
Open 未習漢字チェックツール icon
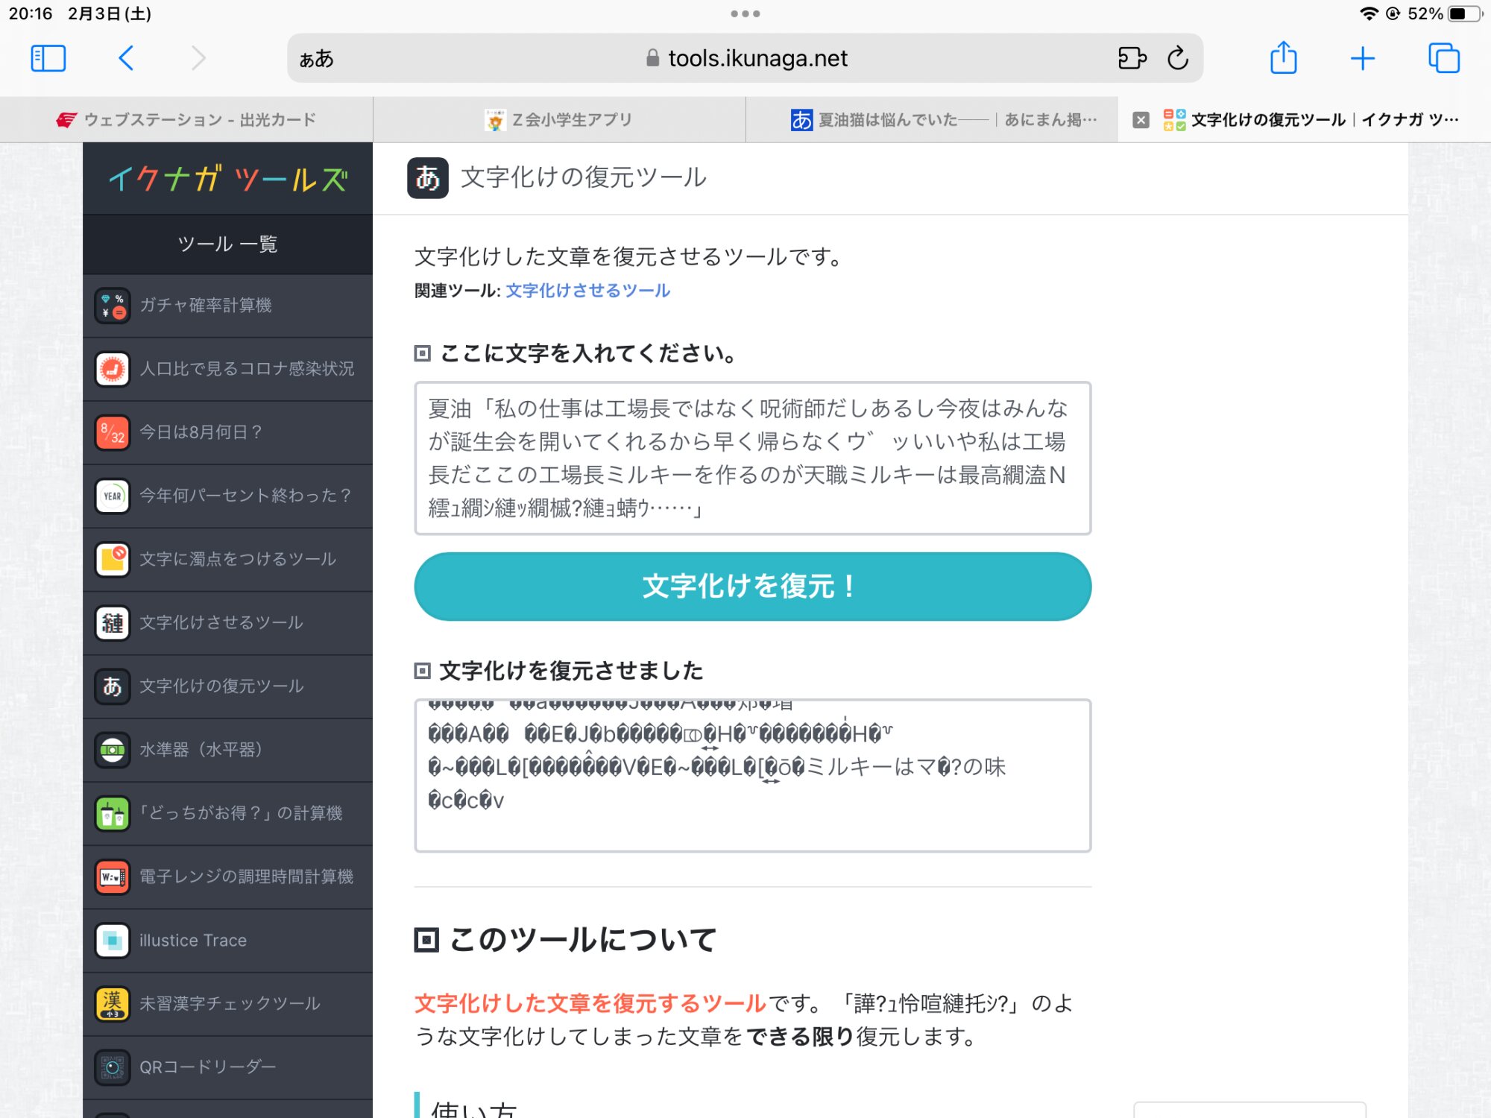coord(113,1004)
